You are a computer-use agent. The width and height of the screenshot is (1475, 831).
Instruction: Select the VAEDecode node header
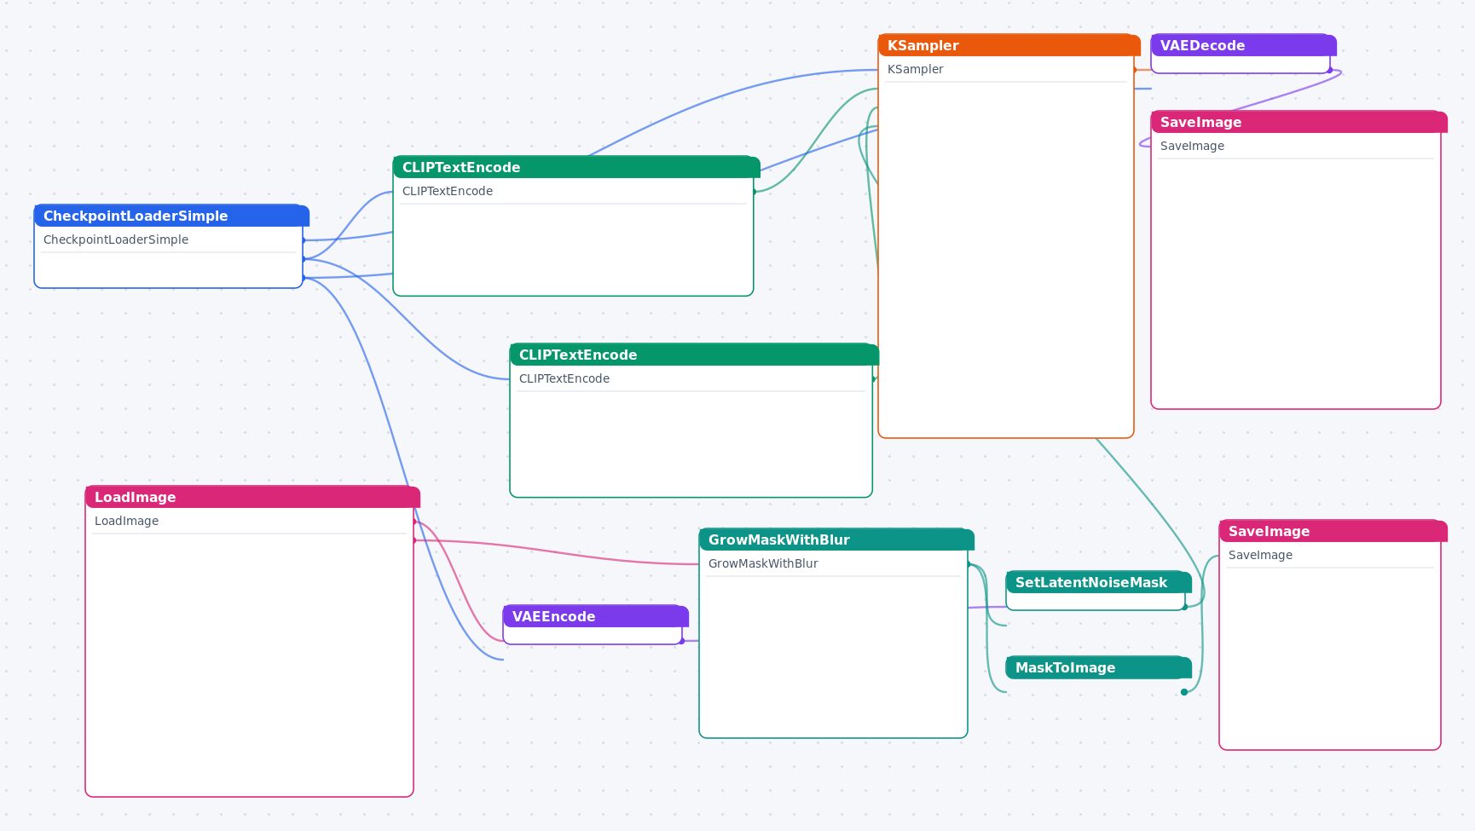(x=1244, y=45)
